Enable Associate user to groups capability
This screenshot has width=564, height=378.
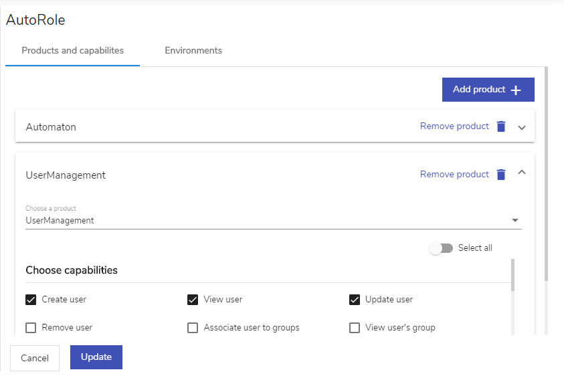pos(193,328)
